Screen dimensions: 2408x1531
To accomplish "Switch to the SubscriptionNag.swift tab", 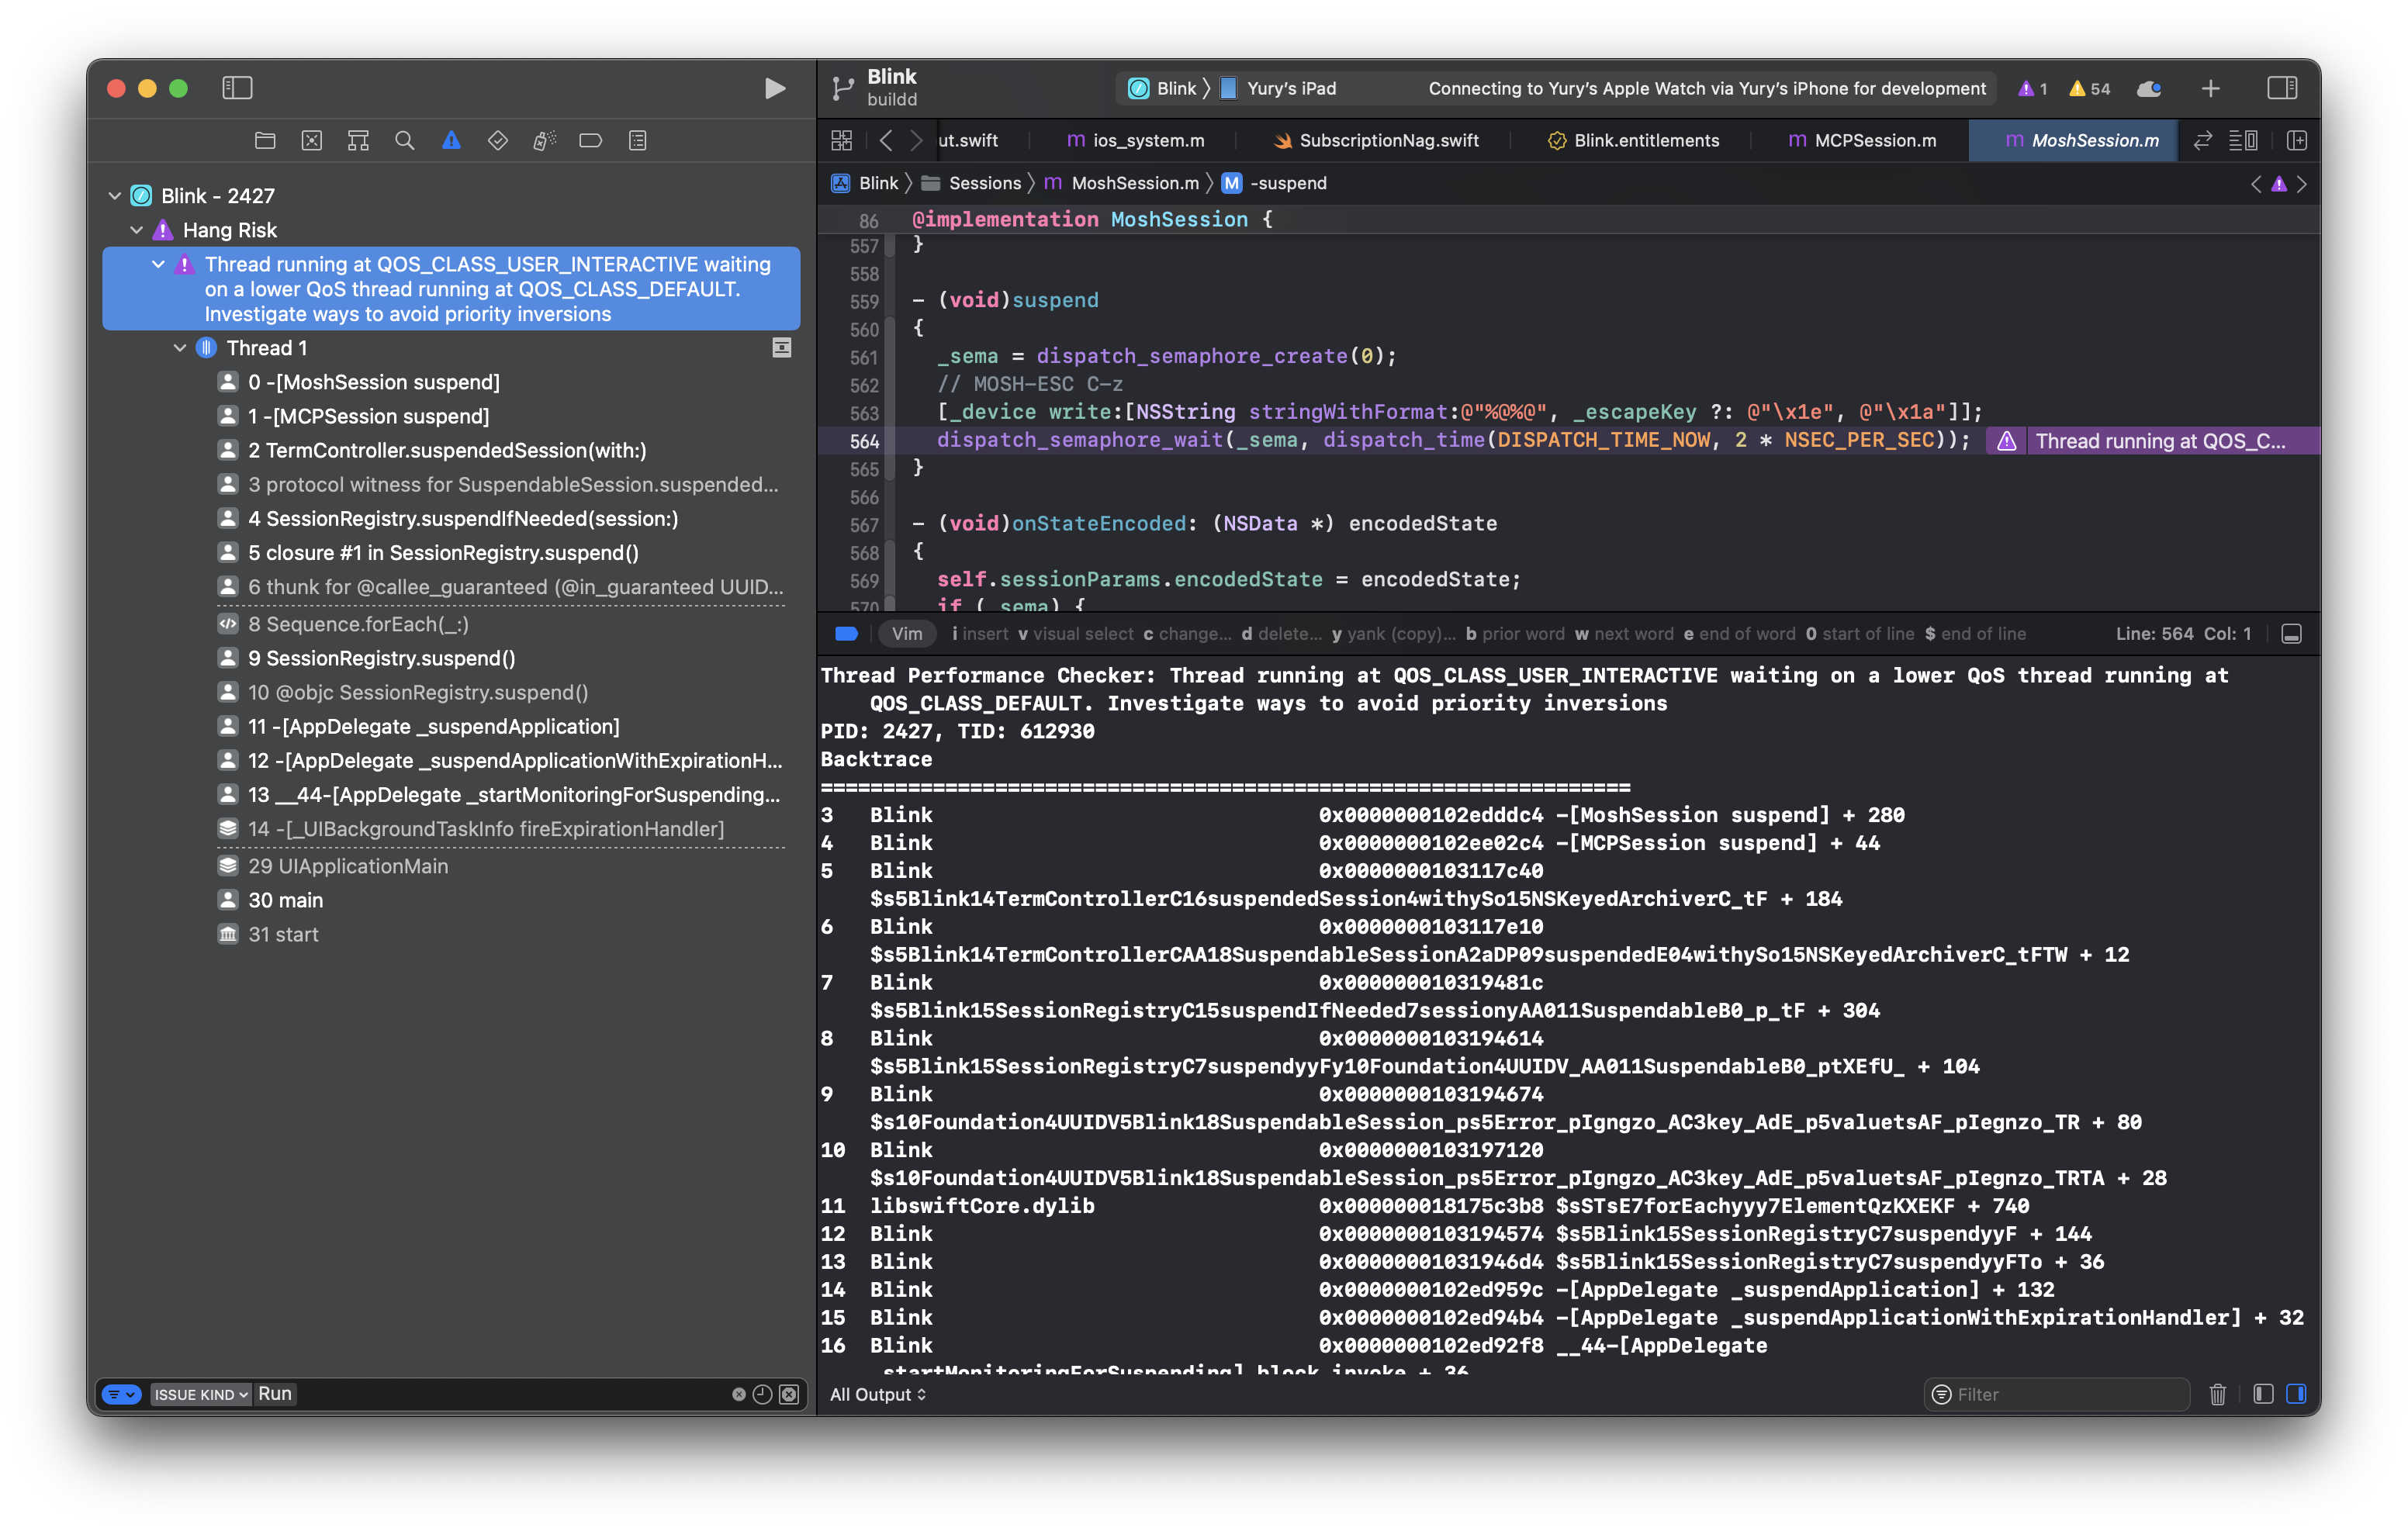I will pos(1376,140).
